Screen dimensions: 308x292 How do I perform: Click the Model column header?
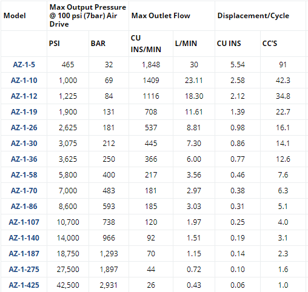[15, 16]
